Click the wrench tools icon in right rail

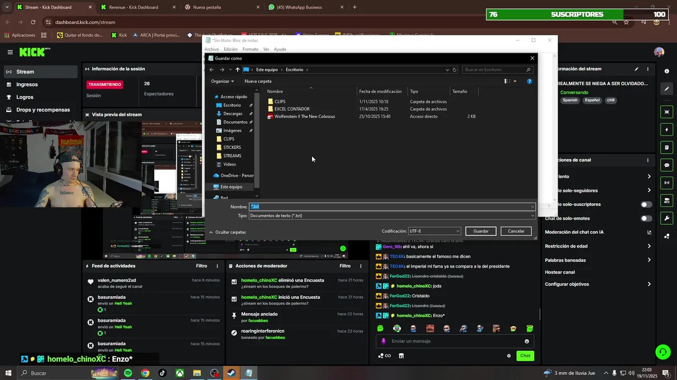click(667, 218)
